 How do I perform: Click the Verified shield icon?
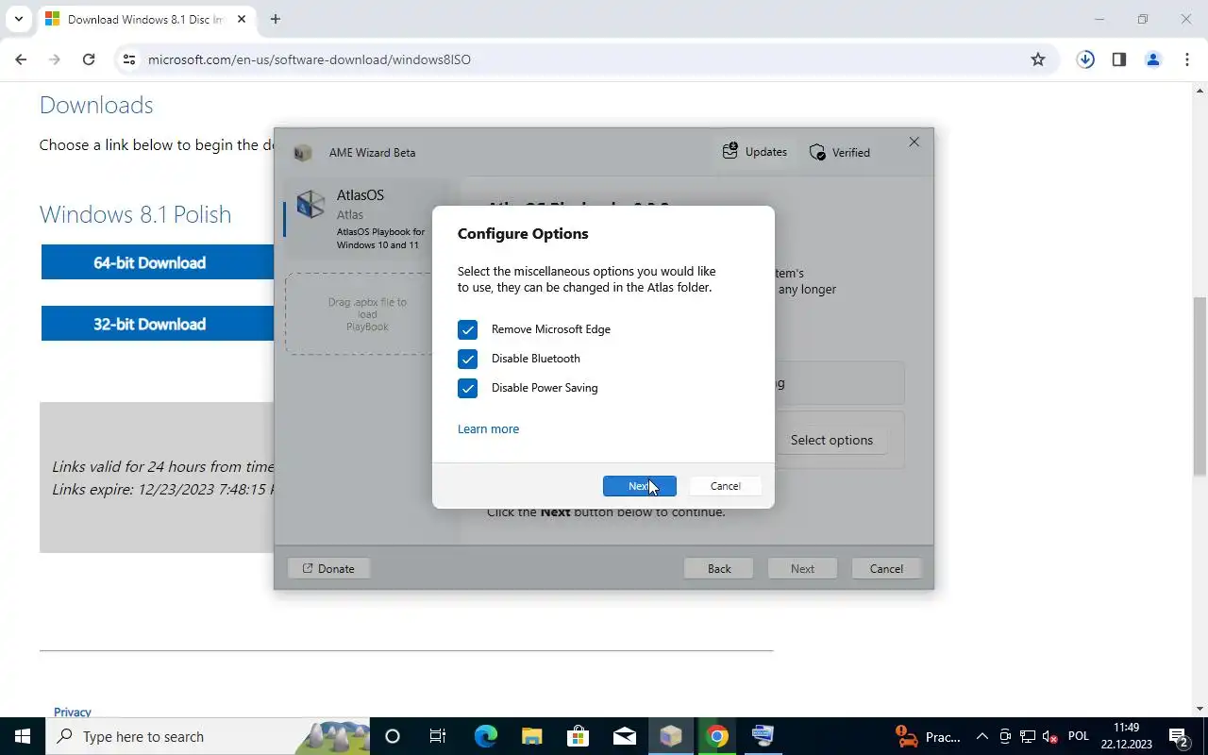click(817, 152)
